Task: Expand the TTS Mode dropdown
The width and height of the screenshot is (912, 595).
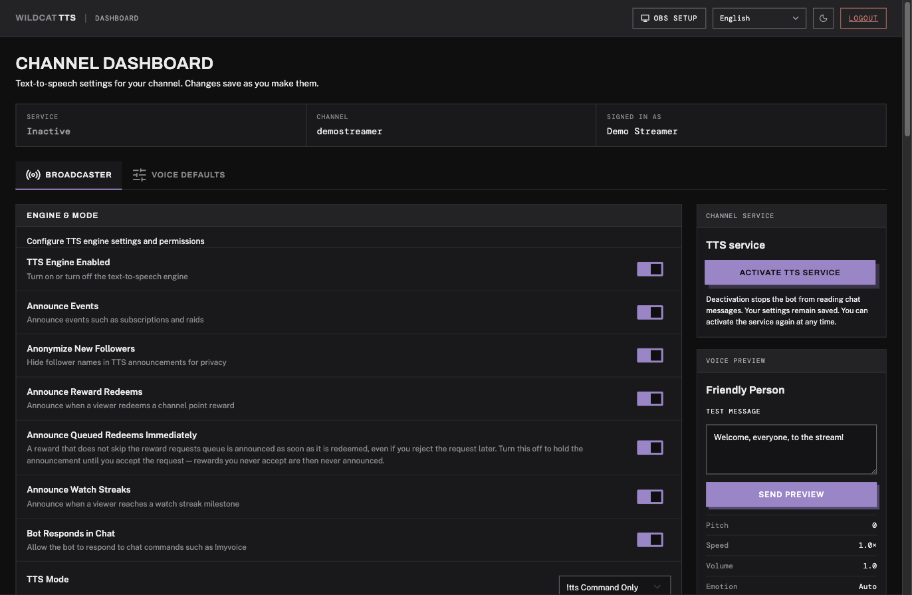Action: 615,586
